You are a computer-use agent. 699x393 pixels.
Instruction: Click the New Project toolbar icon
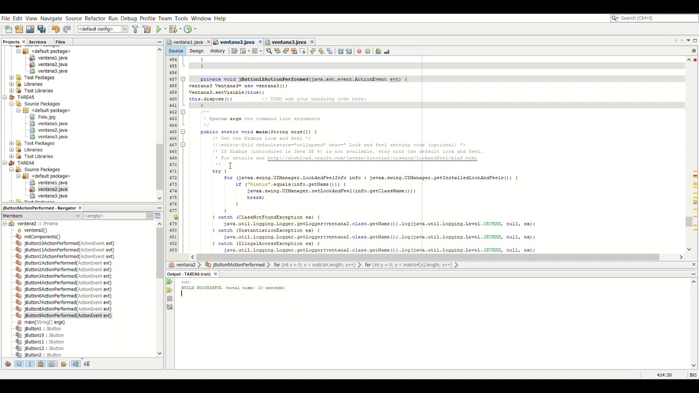[x=19, y=29]
